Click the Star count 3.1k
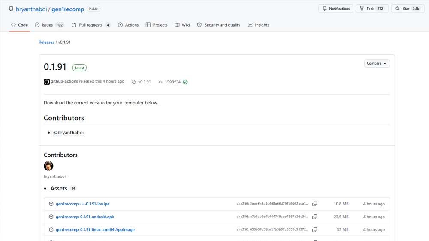The width and height of the screenshot is (429, 241). [416, 9]
